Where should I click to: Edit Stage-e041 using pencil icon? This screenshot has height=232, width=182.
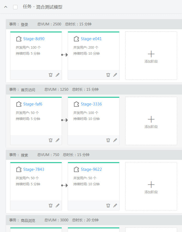pos(115,75)
